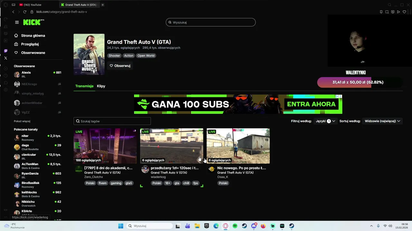Viewport: 412px width, 231px height.
Task: Click the fivem tag under Zero_Clutchx stream
Action: click(x=102, y=183)
